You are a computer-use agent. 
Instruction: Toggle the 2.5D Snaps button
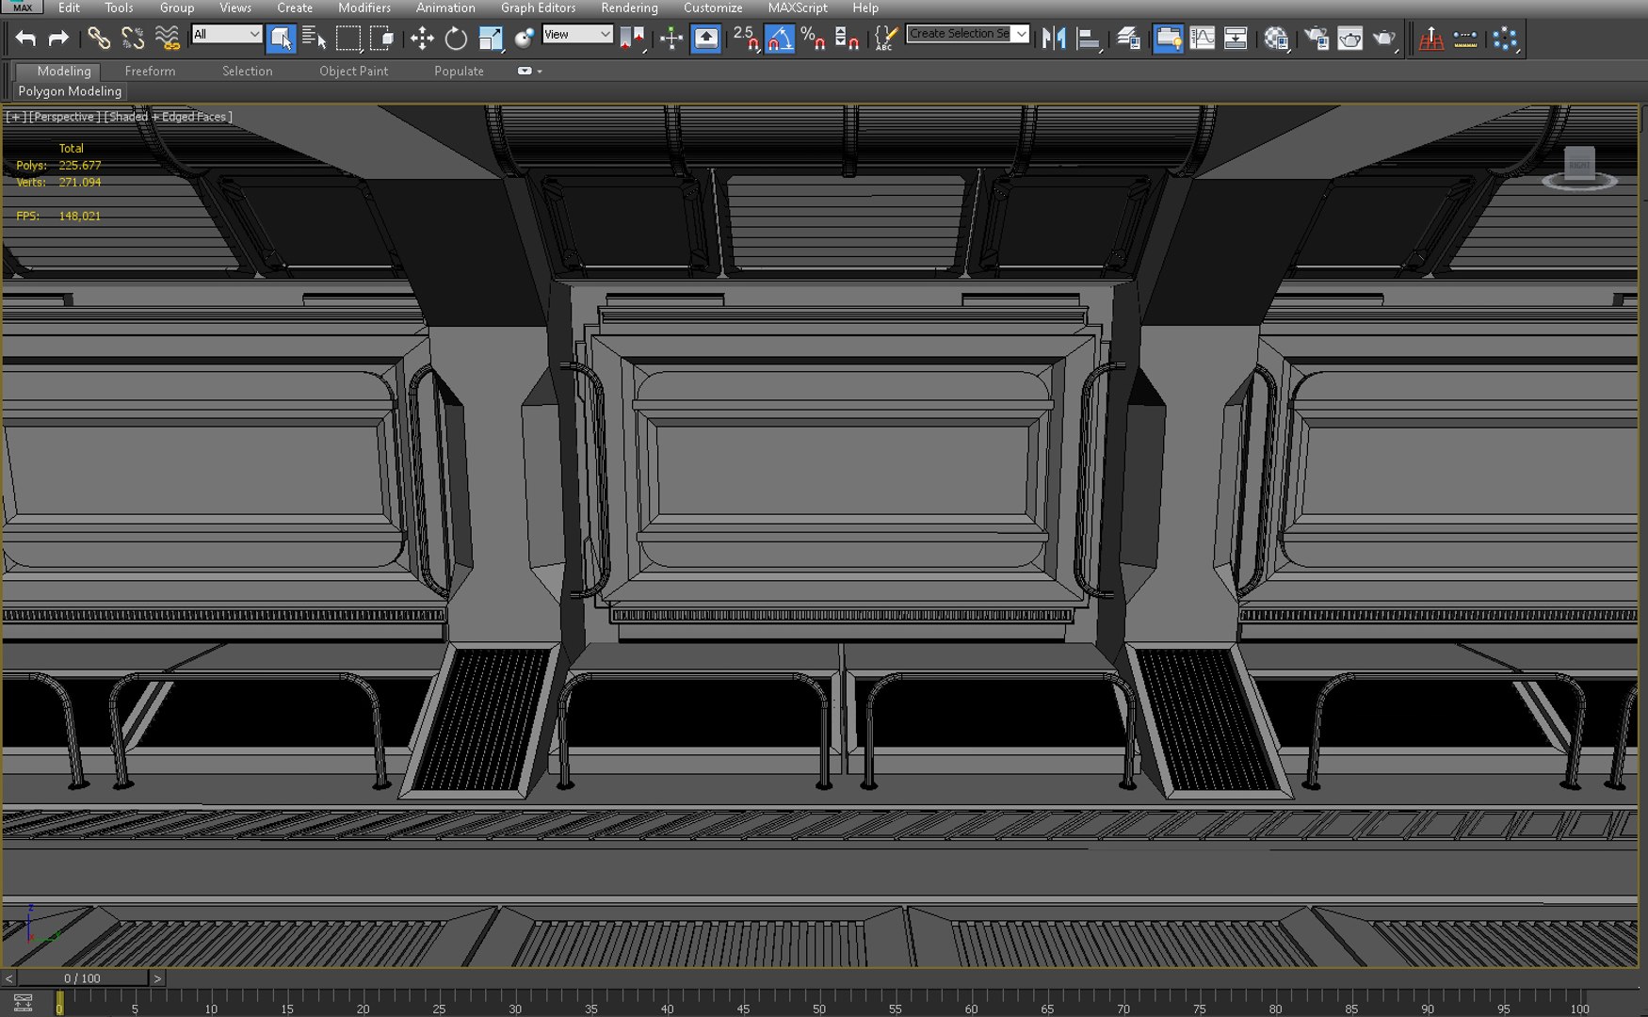click(745, 39)
